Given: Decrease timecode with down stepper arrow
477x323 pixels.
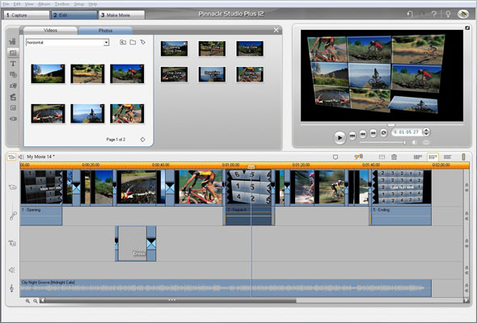Looking at the screenshot, I should click(x=426, y=134).
